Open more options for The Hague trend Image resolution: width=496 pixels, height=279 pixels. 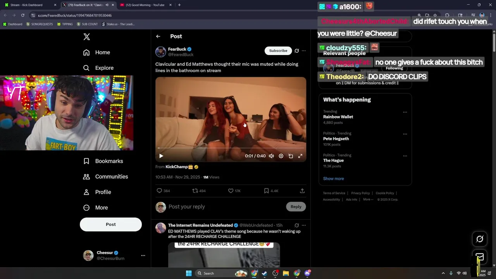tap(405, 156)
